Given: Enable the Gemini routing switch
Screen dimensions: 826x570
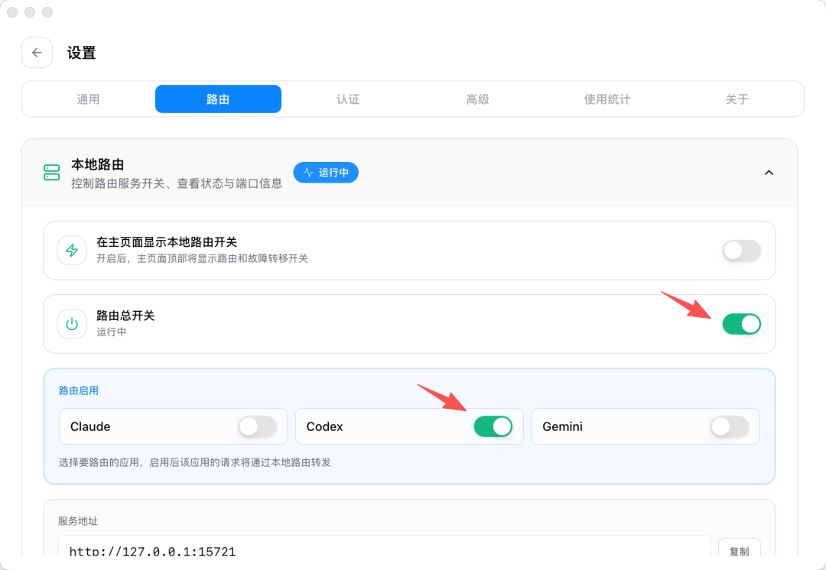Looking at the screenshot, I should (729, 427).
